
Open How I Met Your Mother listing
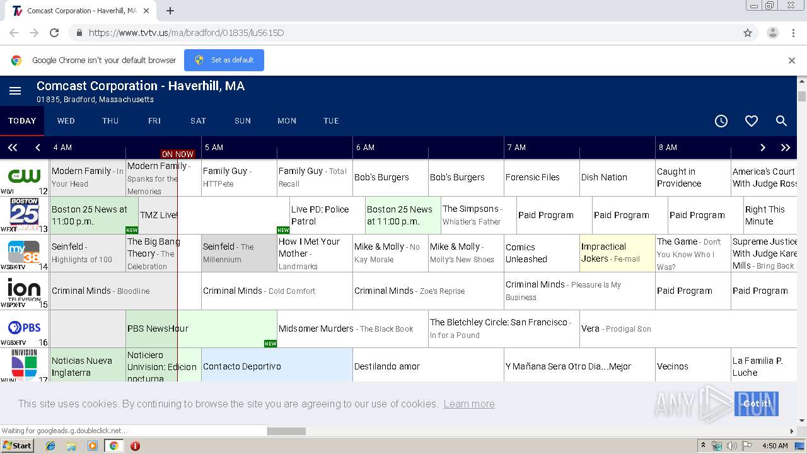[315, 253]
